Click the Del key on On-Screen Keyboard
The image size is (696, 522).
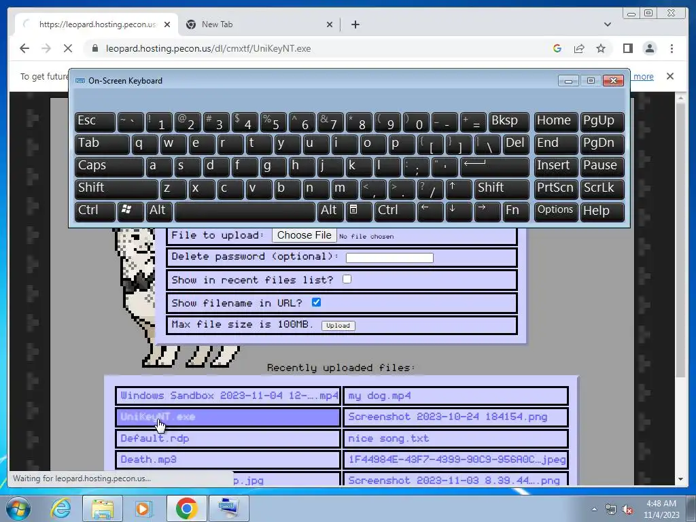coord(516,144)
